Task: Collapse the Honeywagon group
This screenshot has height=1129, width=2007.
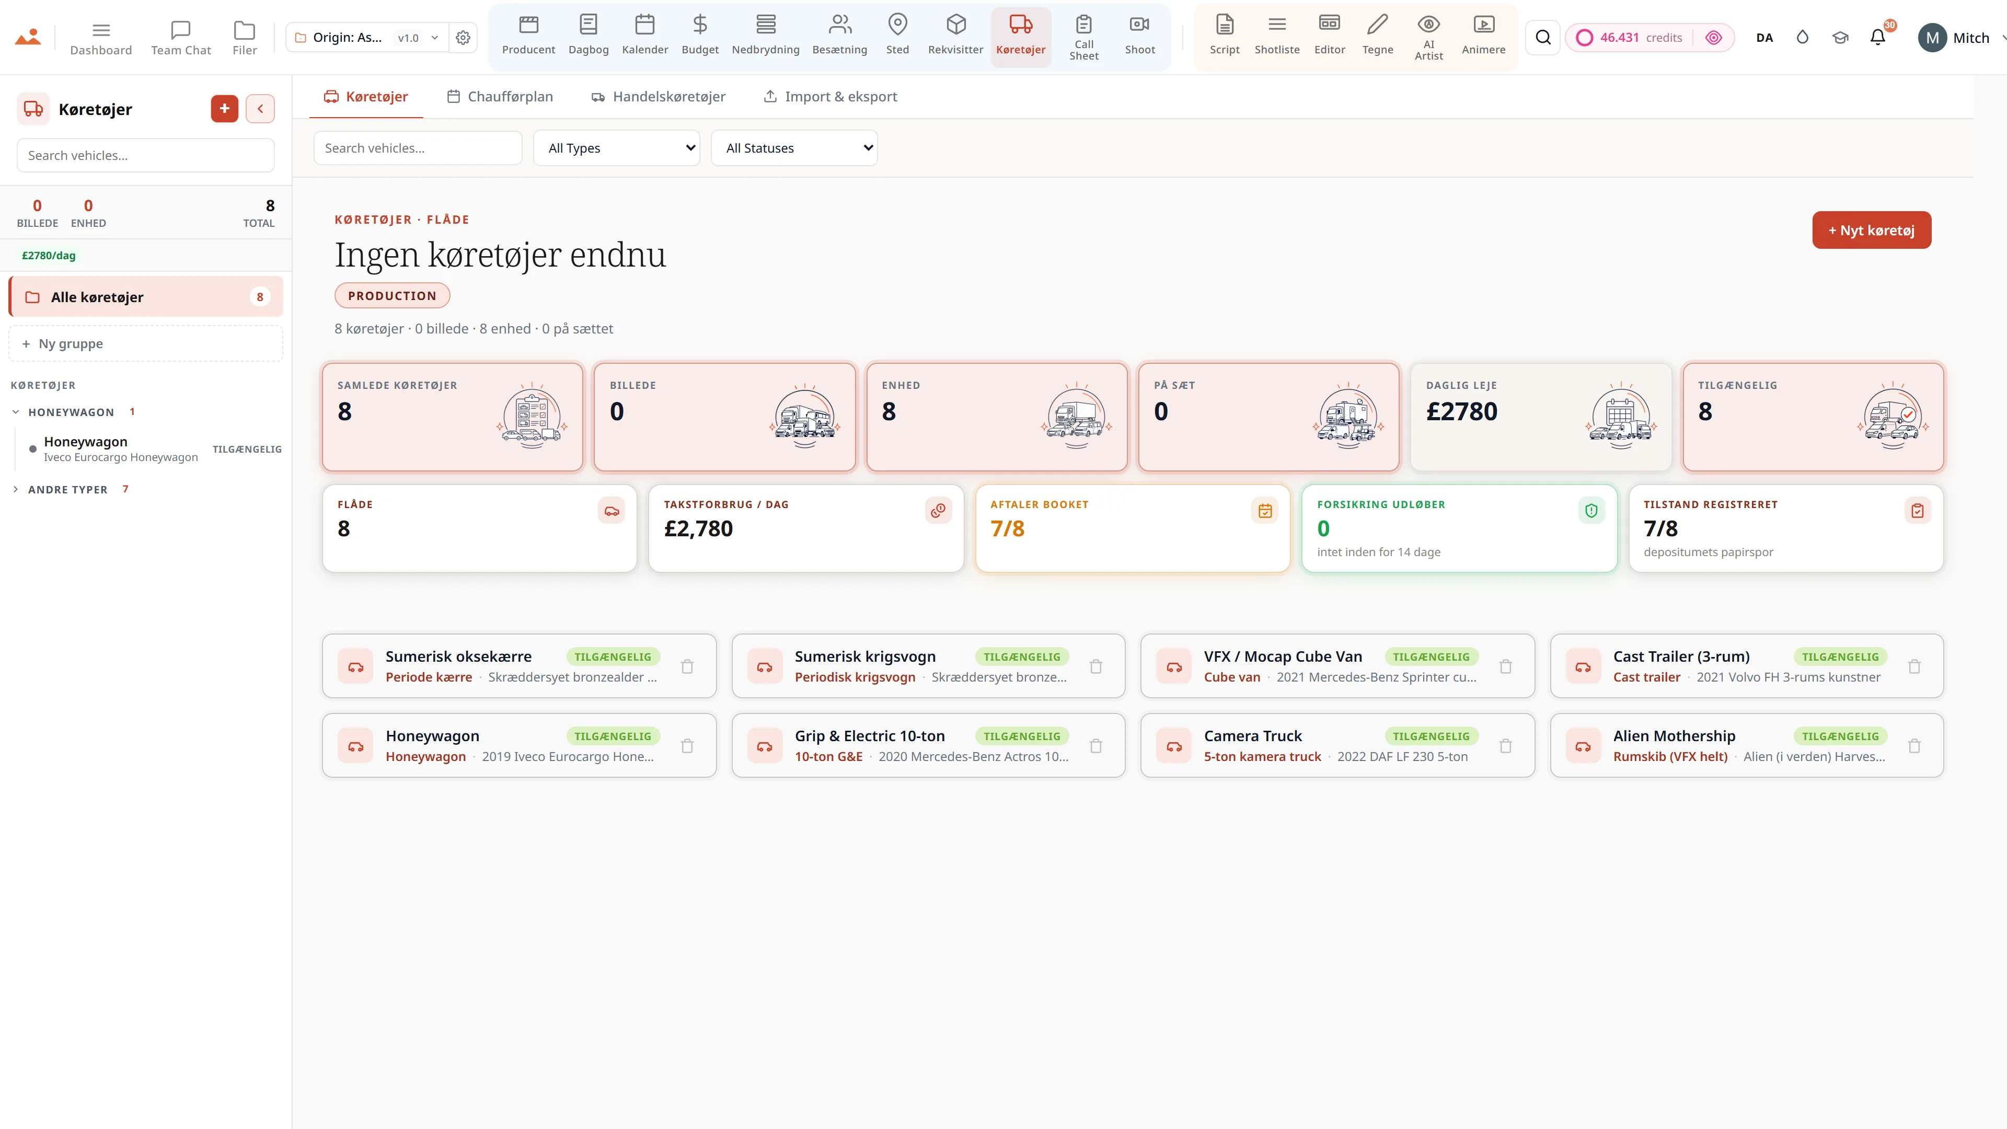Action: click(x=16, y=411)
